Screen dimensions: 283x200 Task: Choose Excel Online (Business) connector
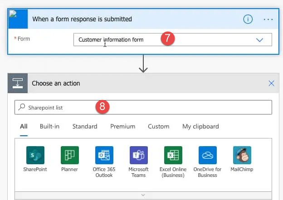173,155
